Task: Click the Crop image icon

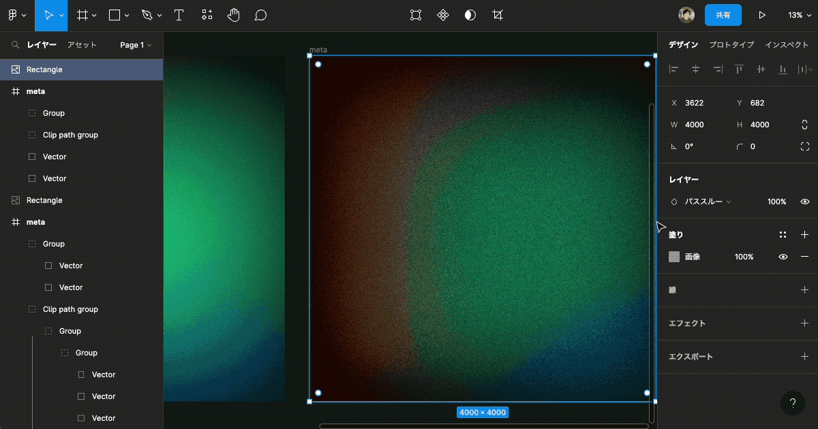Action: [498, 15]
